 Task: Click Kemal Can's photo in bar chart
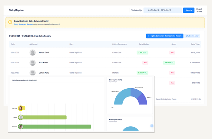pyautogui.click(x=21, y=127)
